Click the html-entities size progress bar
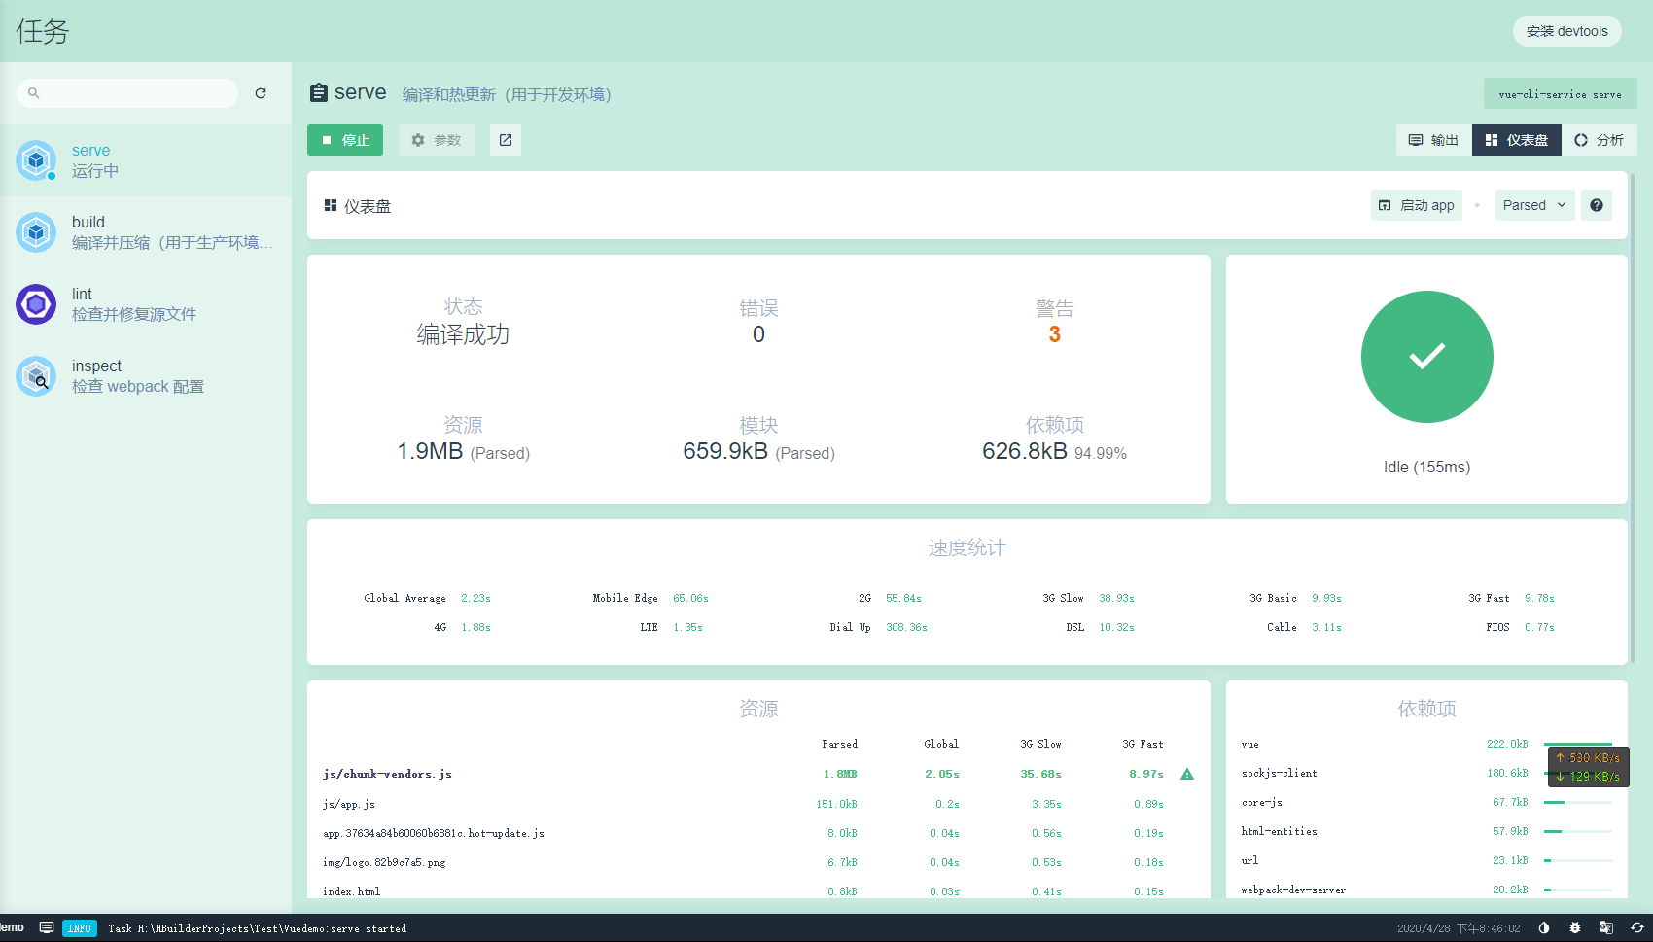The image size is (1653, 942). pyautogui.click(x=1578, y=832)
